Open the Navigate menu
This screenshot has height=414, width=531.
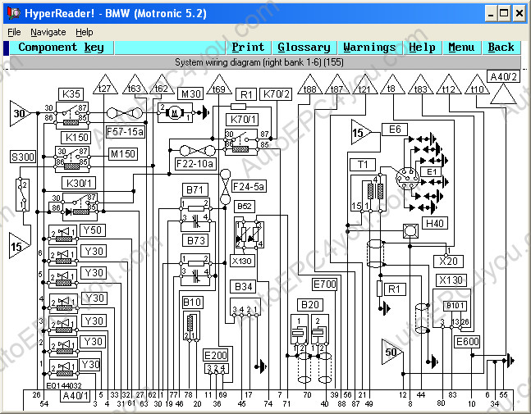pos(48,32)
